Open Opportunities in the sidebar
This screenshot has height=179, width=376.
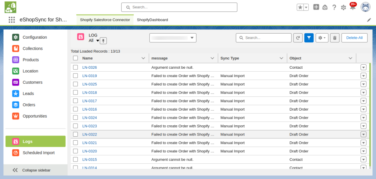pyautogui.click(x=36, y=116)
